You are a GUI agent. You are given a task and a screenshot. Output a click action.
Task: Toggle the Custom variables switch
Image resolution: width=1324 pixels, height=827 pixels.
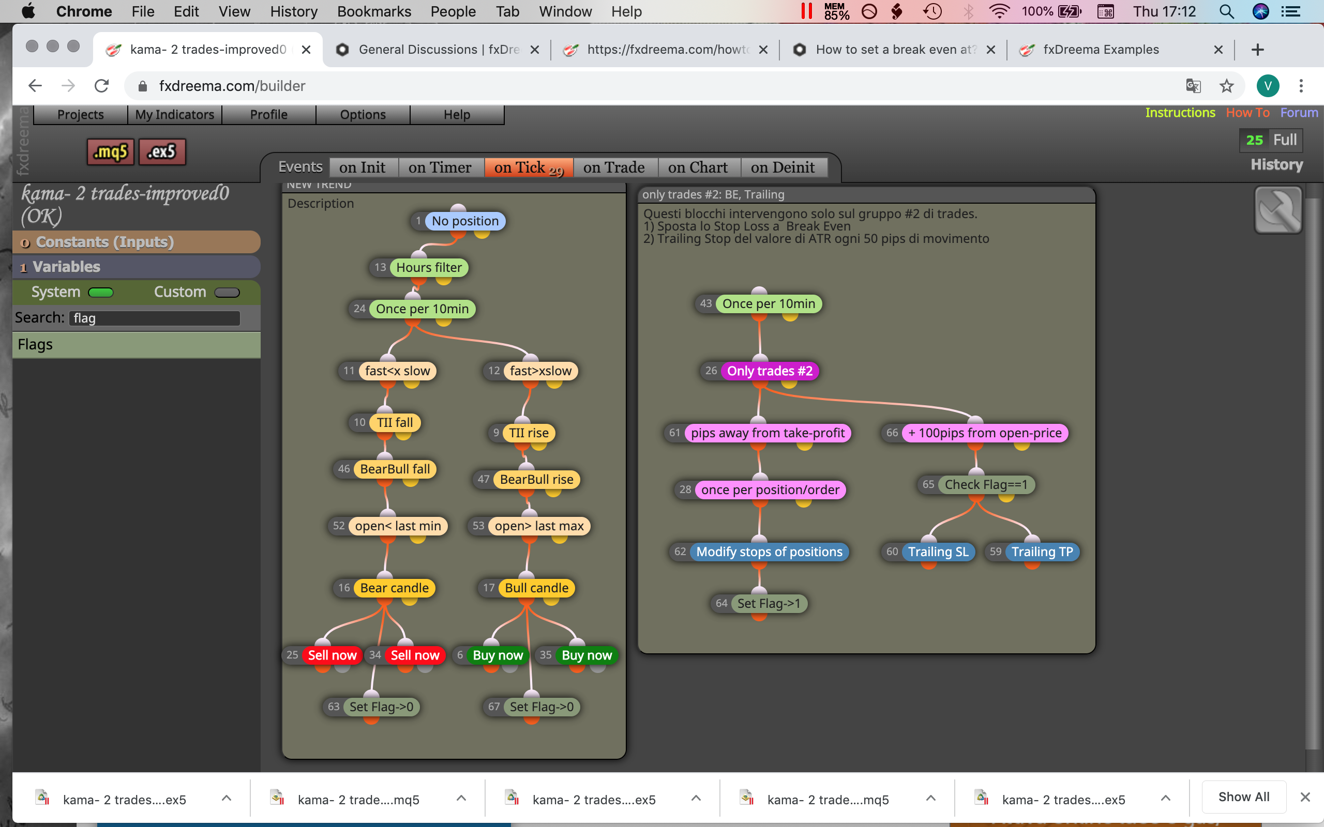coord(227,292)
